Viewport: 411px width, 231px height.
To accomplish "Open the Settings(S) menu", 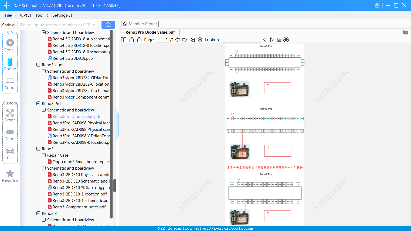I will 62,15.
